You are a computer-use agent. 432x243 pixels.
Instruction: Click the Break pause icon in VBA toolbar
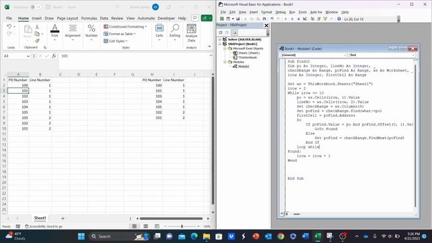pyautogui.click(x=292, y=19)
